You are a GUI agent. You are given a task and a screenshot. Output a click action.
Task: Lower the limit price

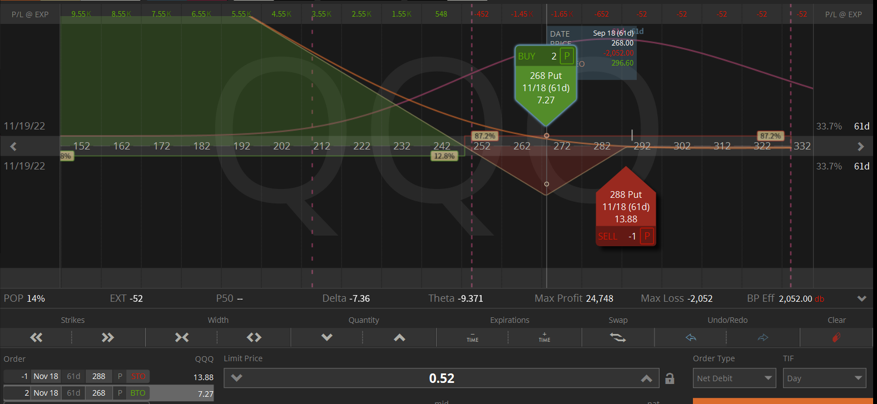tap(237, 378)
